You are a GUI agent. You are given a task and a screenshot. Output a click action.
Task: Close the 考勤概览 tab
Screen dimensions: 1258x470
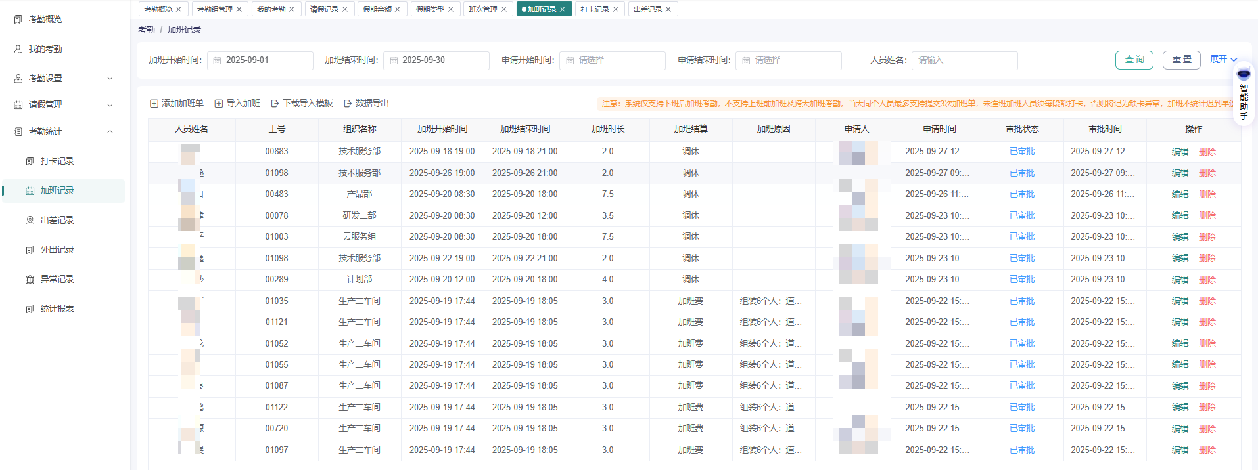pos(179,9)
